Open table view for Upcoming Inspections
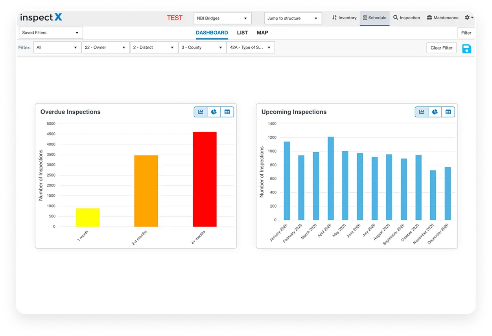 coord(448,112)
